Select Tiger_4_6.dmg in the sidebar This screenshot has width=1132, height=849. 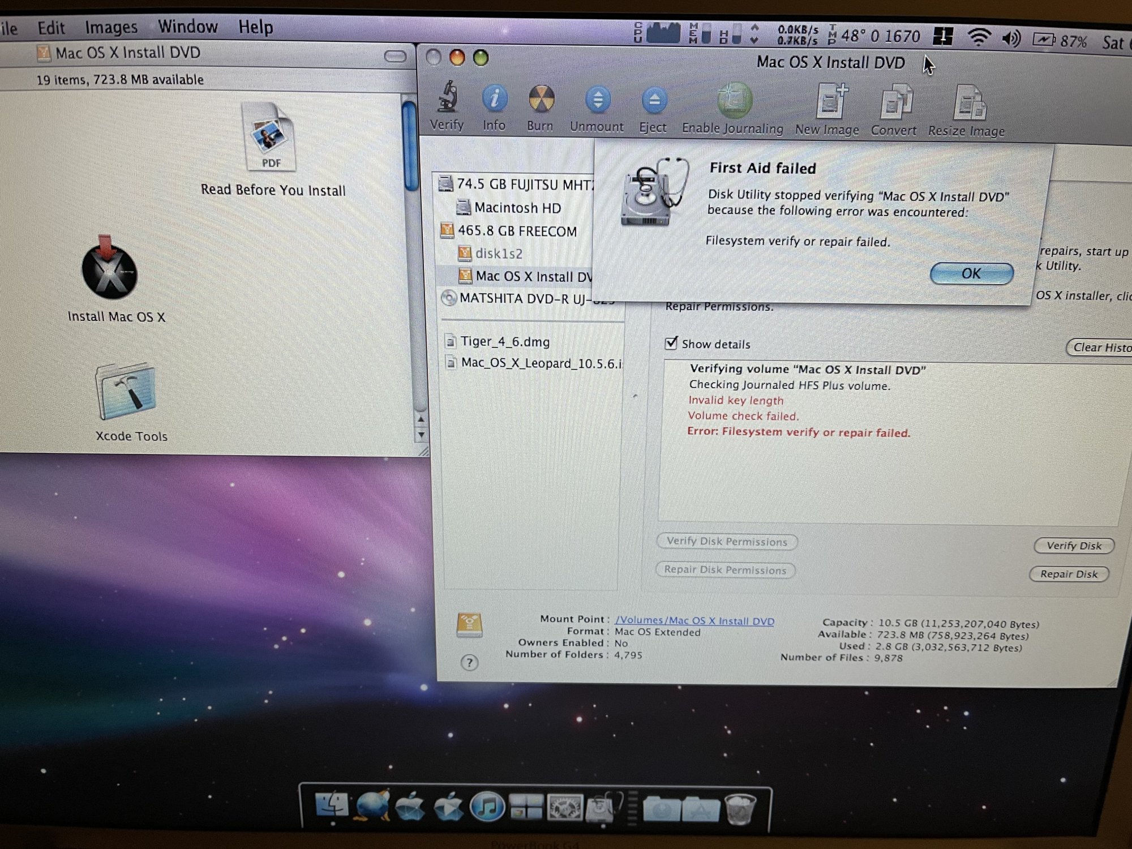point(504,342)
